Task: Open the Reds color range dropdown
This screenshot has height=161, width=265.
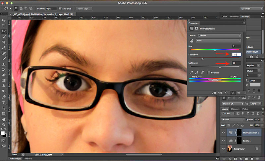Action: click(x=219, y=40)
